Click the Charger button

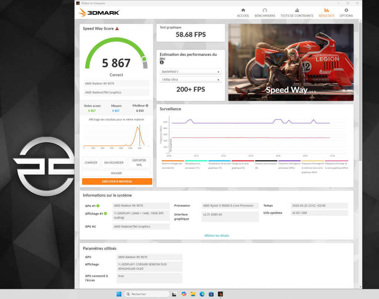tap(91, 162)
